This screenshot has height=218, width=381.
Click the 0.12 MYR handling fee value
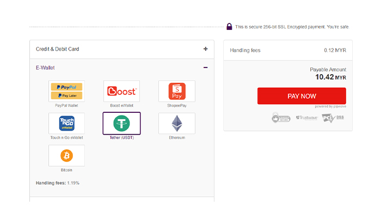335,50
